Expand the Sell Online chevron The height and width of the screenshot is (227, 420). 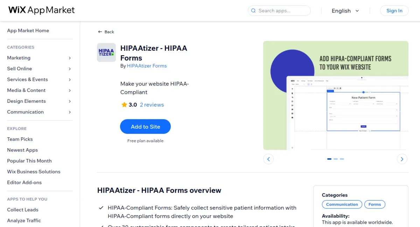click(70, 69)
